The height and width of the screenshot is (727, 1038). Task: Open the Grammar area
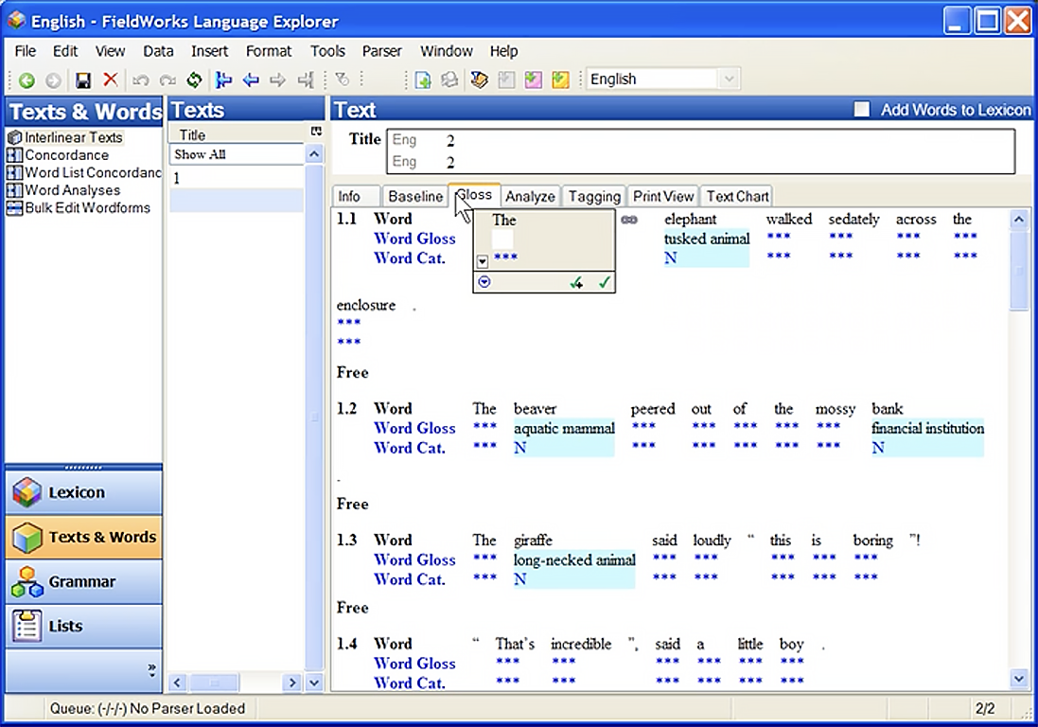(x=83, y=581)
